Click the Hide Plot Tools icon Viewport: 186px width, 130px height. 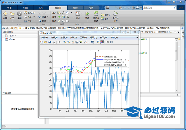tap(108, 42)
